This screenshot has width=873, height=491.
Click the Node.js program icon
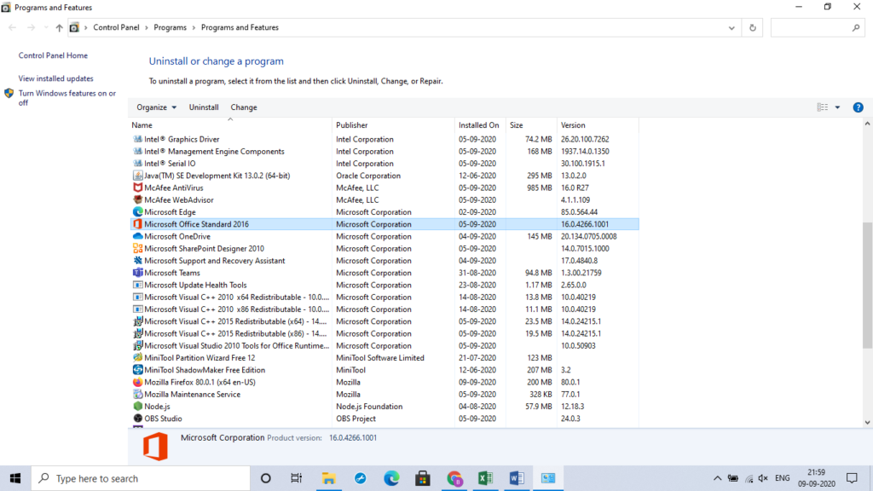coord(137,407)
